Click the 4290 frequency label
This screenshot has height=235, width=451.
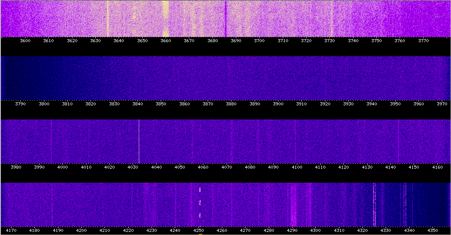pos(292,231)
